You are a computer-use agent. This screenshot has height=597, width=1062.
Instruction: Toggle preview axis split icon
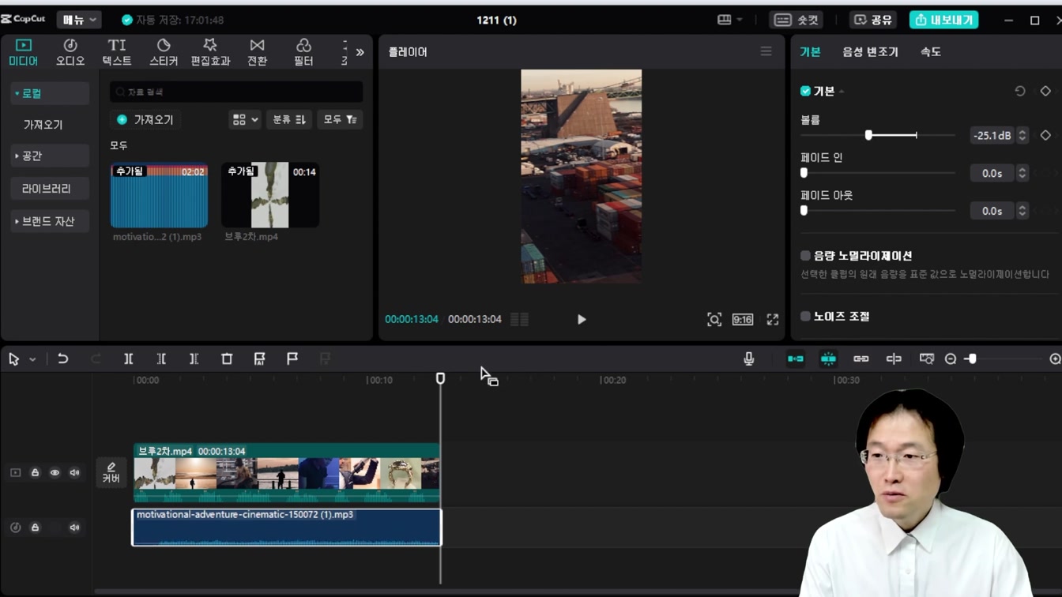tap(894, 359)
